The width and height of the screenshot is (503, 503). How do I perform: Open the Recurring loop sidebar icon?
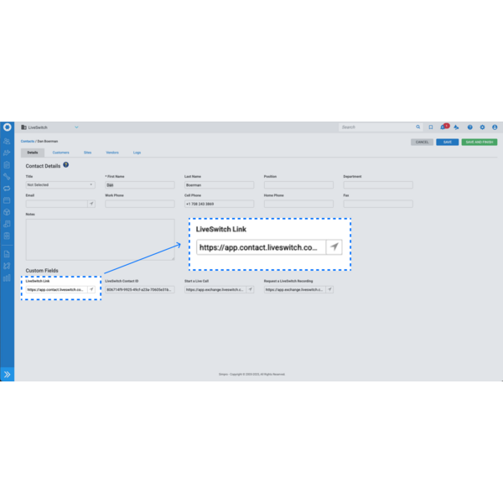click(7, 189)
